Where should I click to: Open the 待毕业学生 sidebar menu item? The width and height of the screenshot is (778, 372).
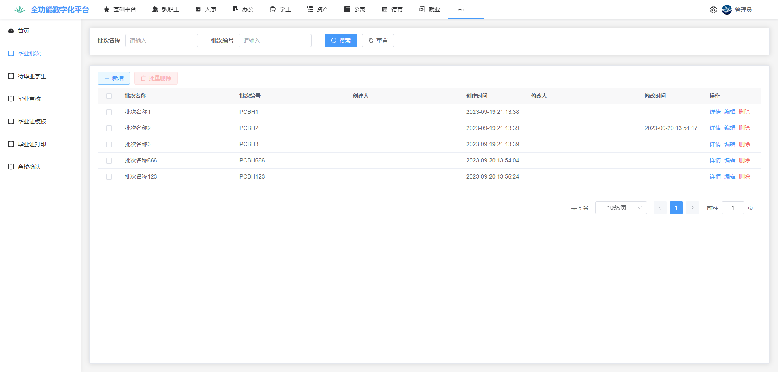32,76
